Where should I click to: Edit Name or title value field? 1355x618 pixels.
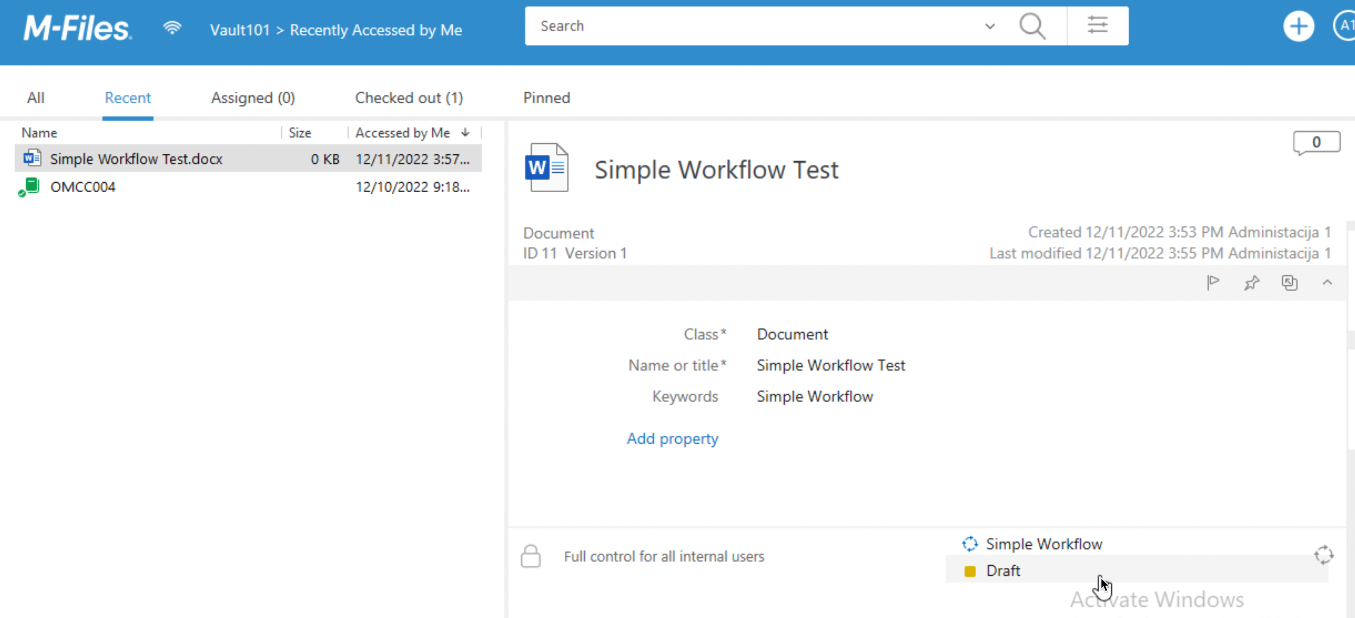830,365
